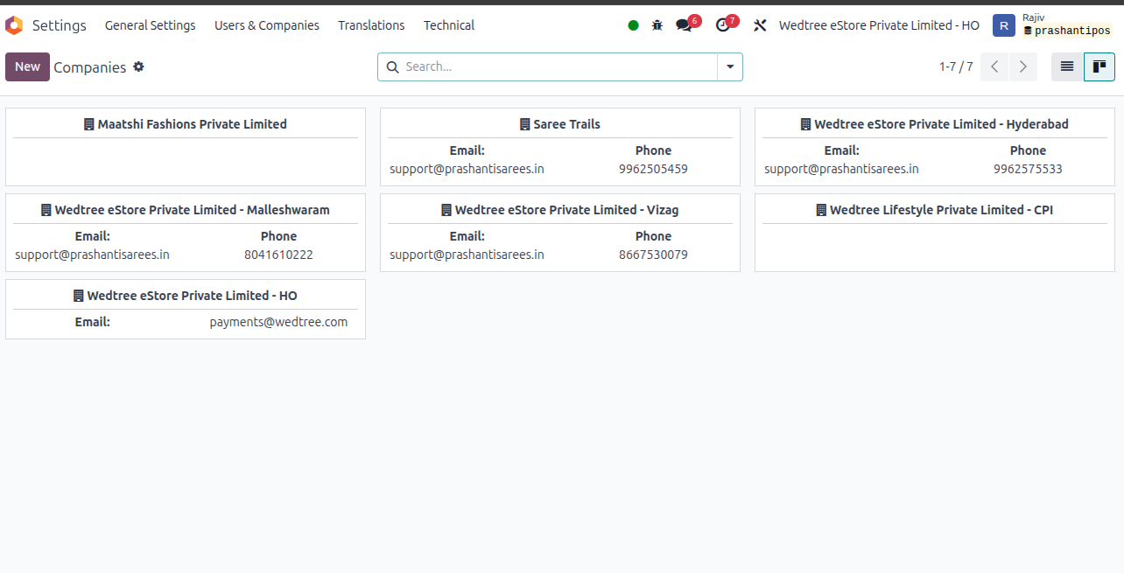The height and width of the screenshot is (573, 1124).
Task: Click building icon of Saree Trails card
Action: (524, 124)
